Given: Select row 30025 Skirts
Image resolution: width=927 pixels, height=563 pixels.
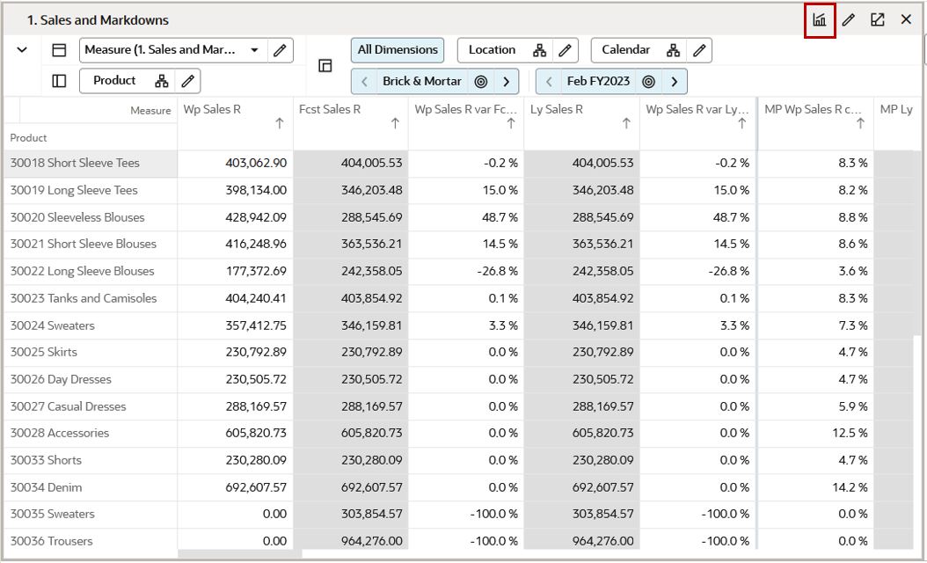Looking at the screenshot, I should pos(91,353).
